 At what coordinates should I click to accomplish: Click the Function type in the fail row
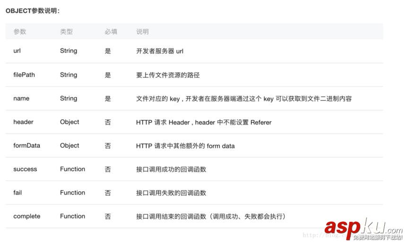(73, 193)
